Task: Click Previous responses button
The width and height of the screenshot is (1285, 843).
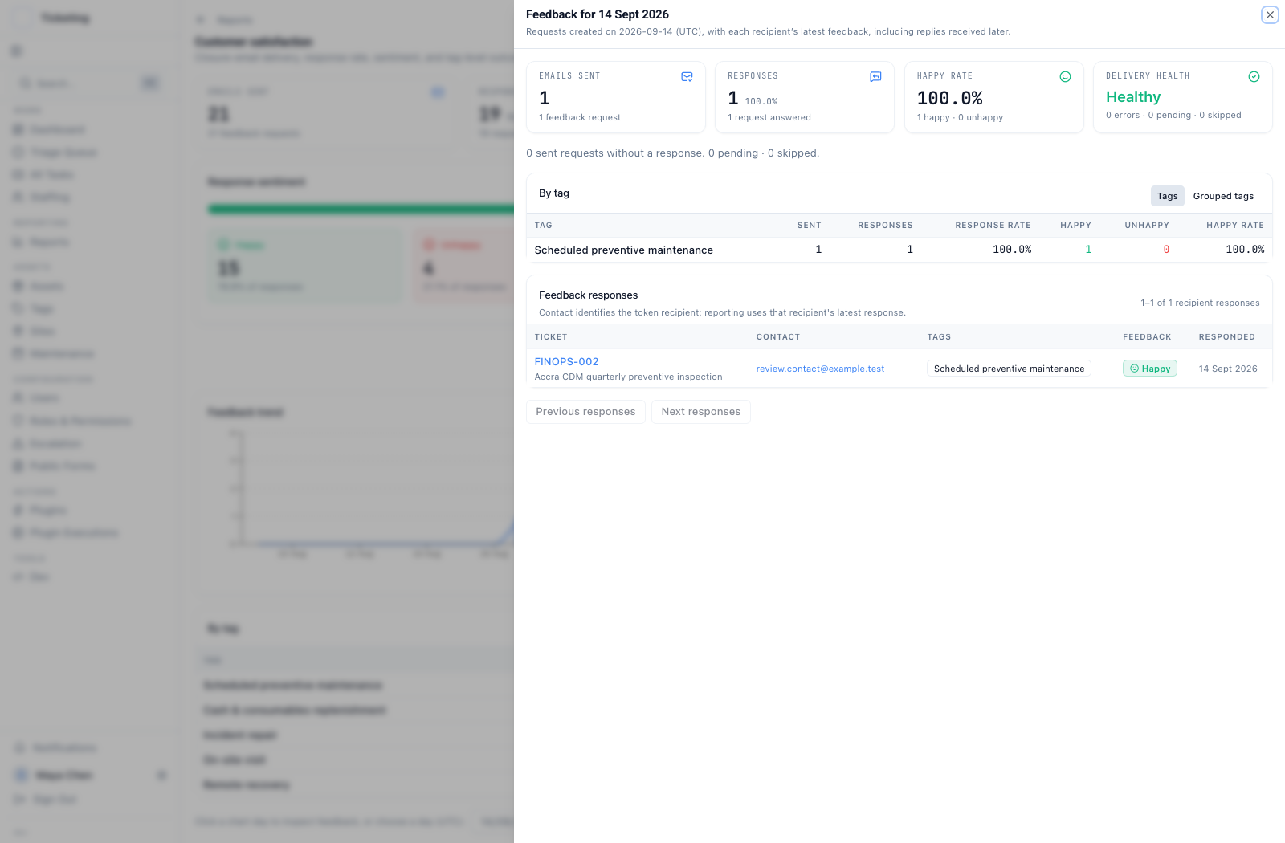Action: pyautogui.click(x=585, y=412)
